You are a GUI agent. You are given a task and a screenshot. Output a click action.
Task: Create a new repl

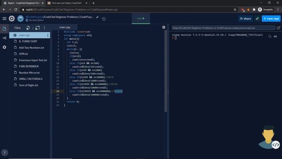[x=271, y=19]
